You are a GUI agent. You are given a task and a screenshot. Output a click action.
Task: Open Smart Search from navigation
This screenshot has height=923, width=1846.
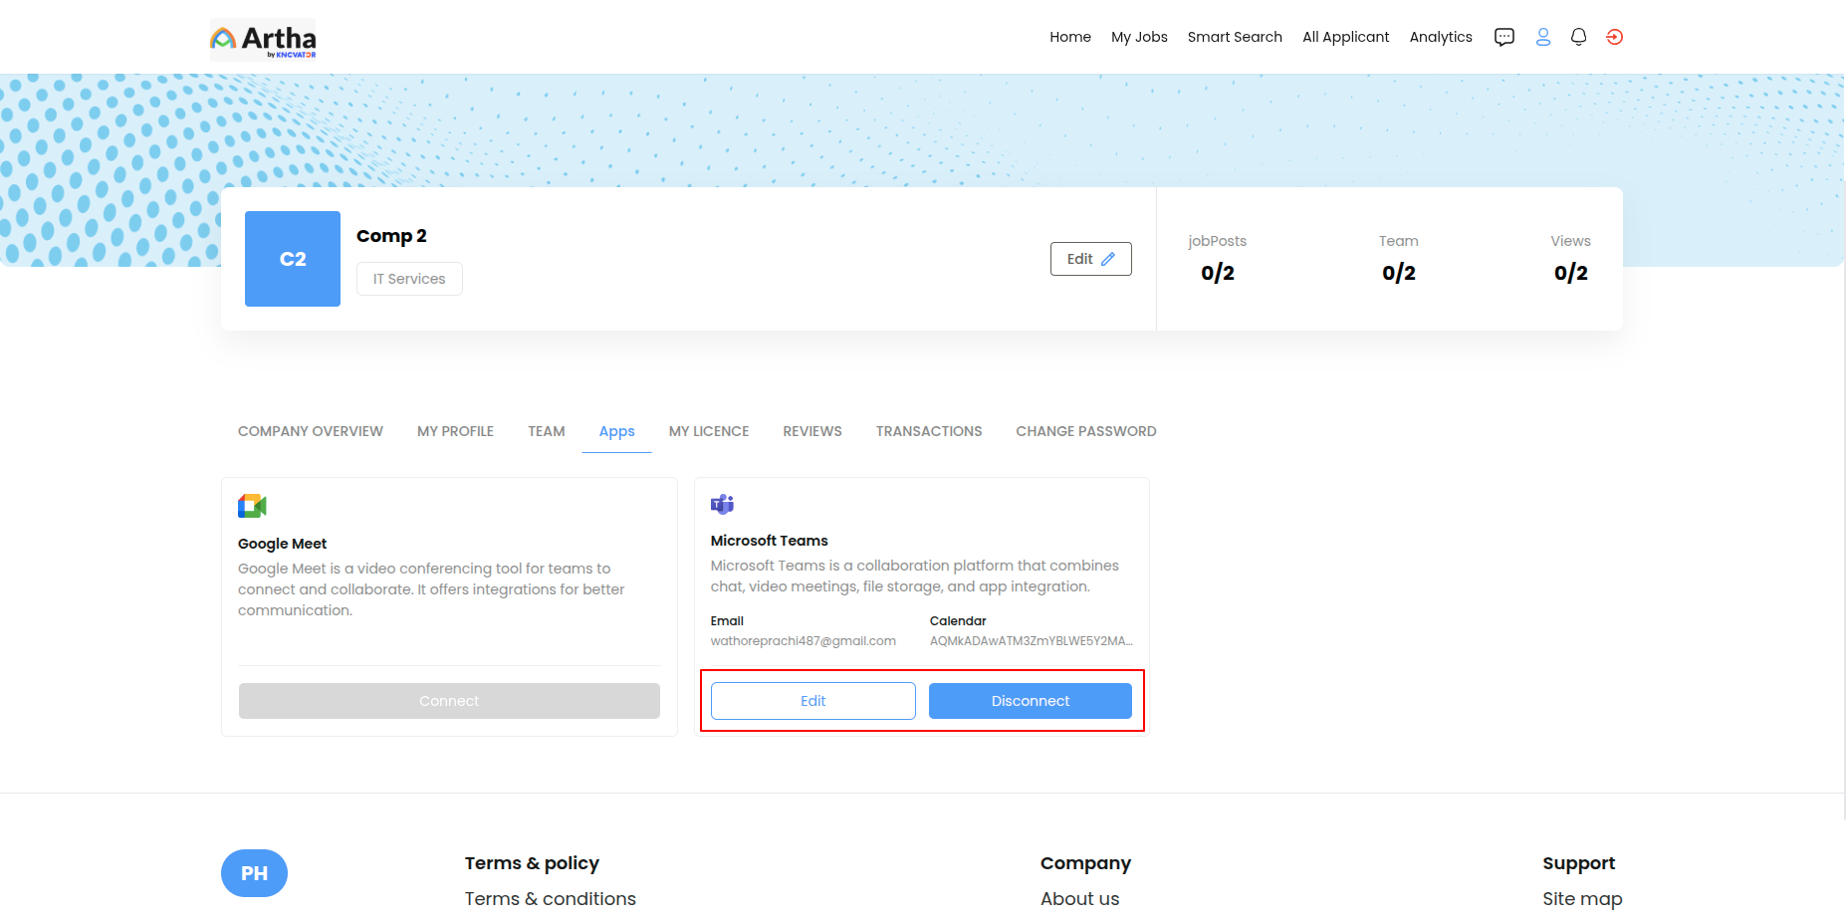tap(1234, 37)
